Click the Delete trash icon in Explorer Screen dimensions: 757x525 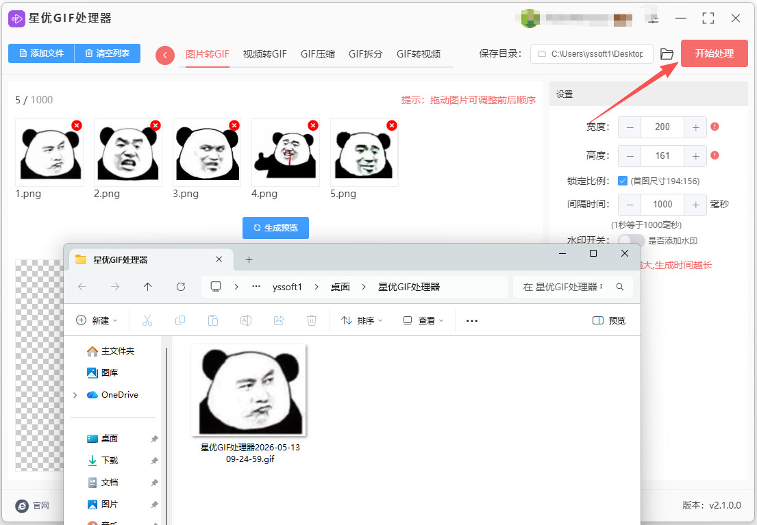(x=312, y=320)
